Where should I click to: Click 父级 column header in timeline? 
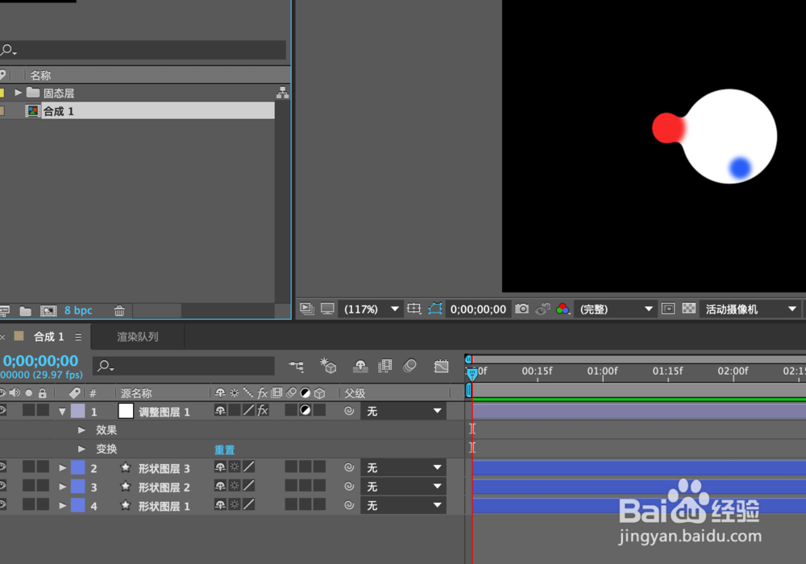pos(355,393)
